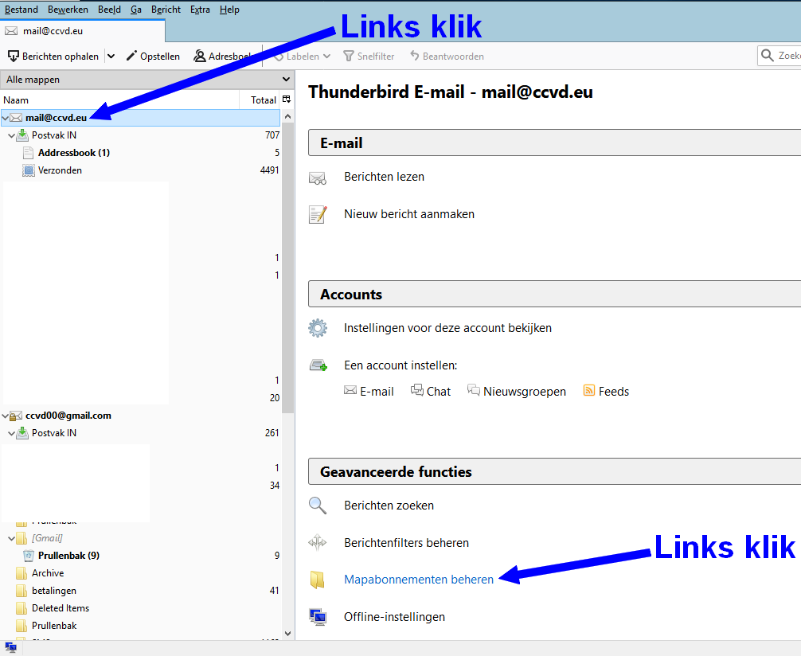Open the Extra menu
The height and width of the screenshot is (656, 801).
[x=201, y=10]
